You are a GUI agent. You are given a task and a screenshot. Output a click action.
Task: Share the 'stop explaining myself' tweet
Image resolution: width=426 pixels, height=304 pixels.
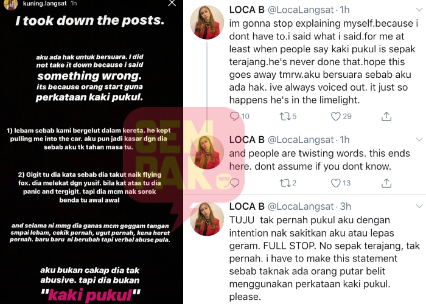point(386,116)
